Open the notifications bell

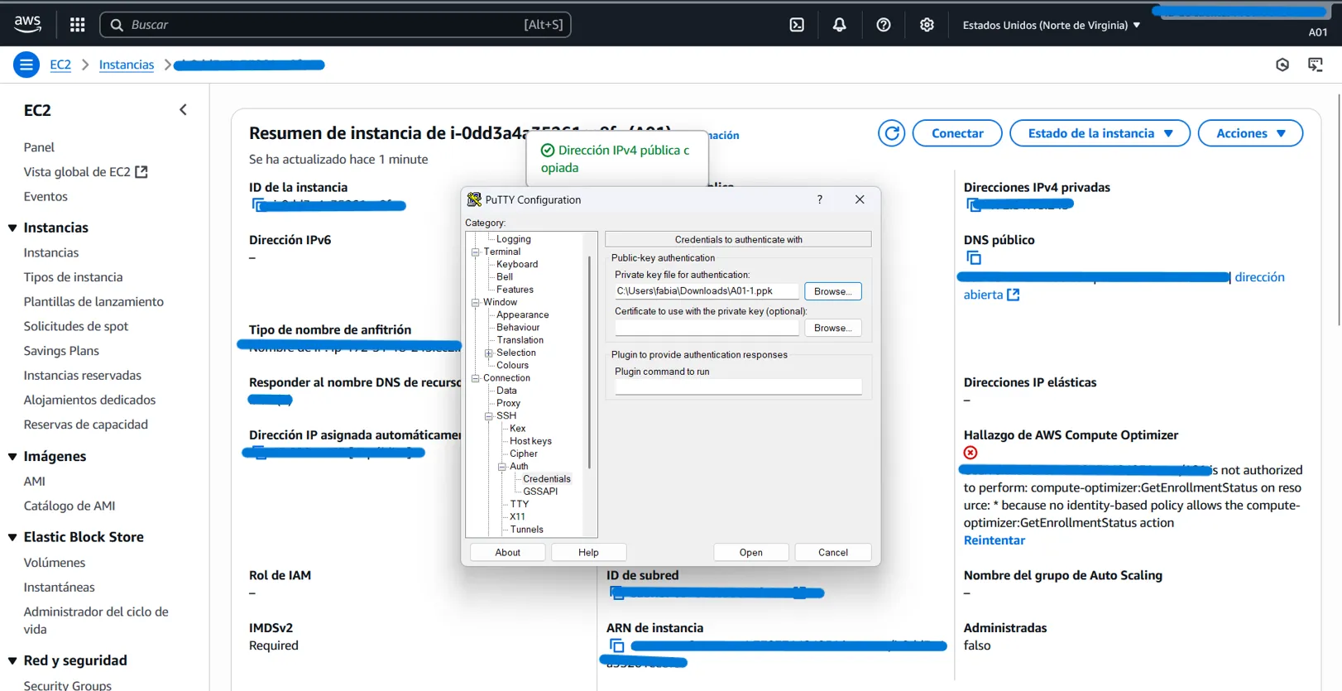point(839,25)
